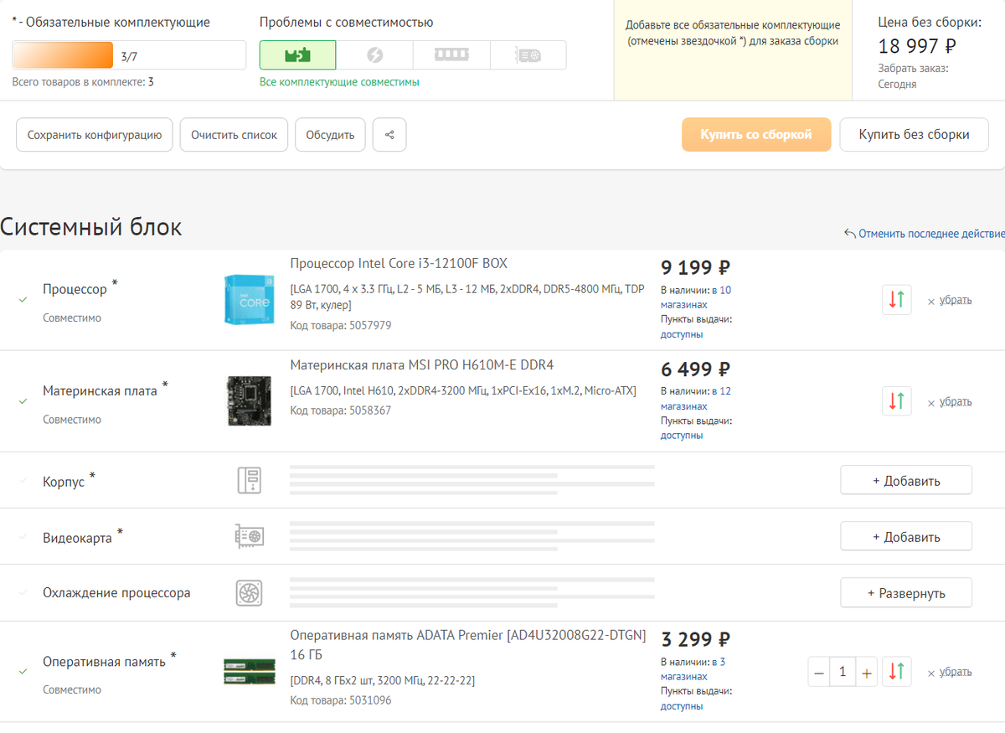The width and height of the screenshot is (1005, 733).
Task: Click the Видеокарта category label
Action: (77, 538)
